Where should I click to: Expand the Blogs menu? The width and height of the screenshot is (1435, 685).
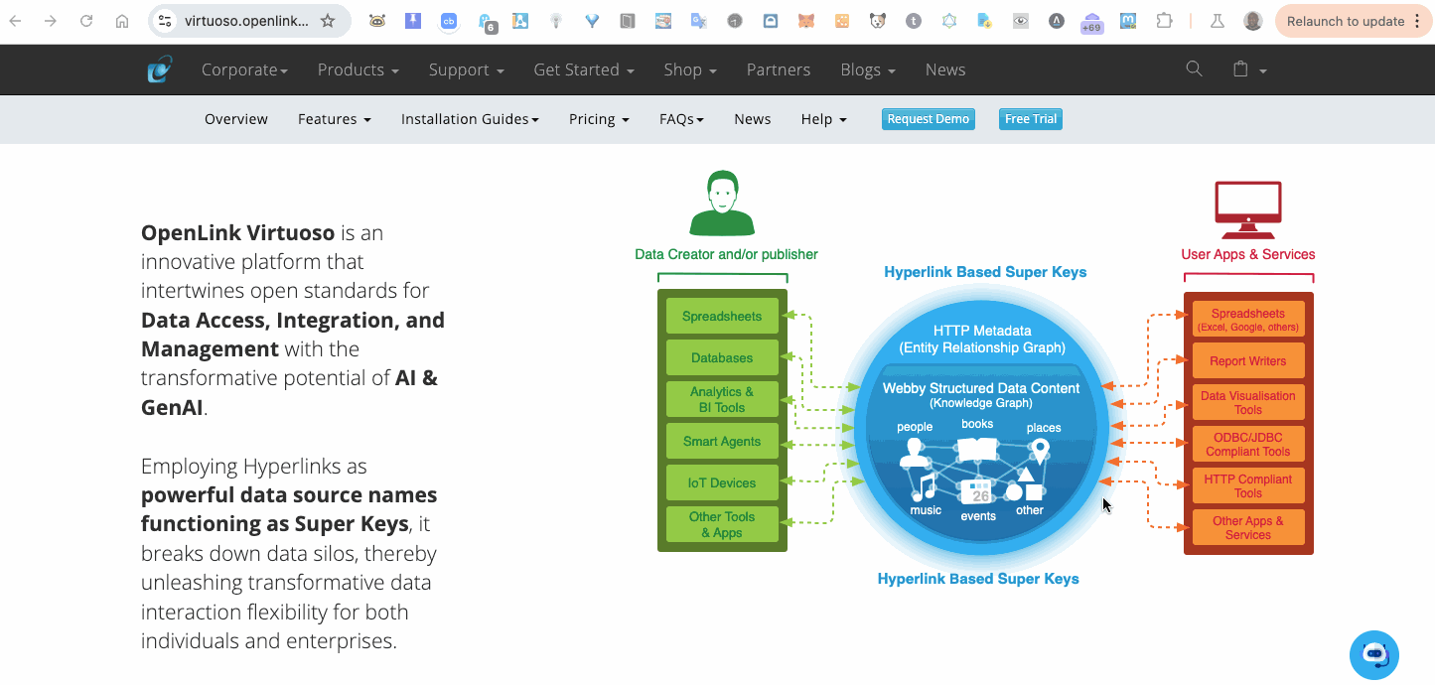868,69
